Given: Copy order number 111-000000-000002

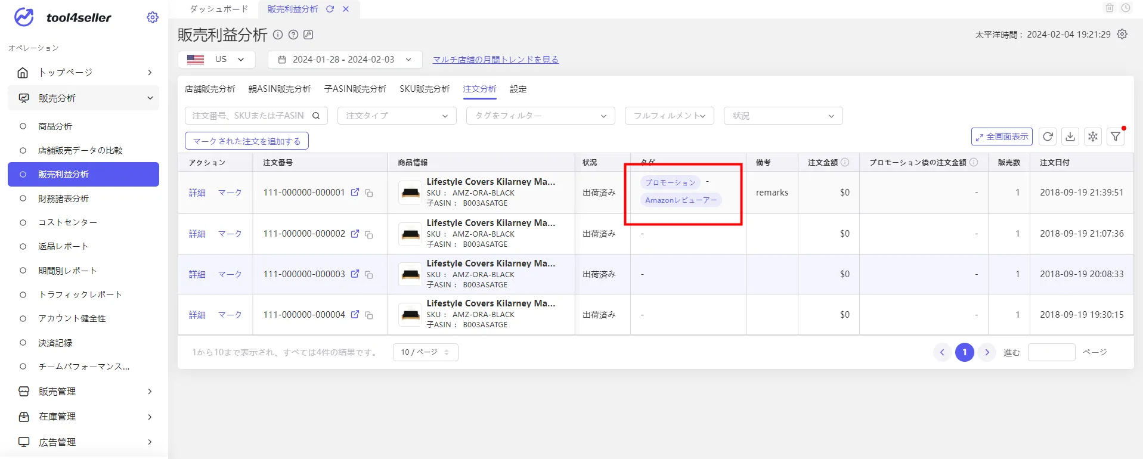Looking at the screenshot, I should [369, 234].
